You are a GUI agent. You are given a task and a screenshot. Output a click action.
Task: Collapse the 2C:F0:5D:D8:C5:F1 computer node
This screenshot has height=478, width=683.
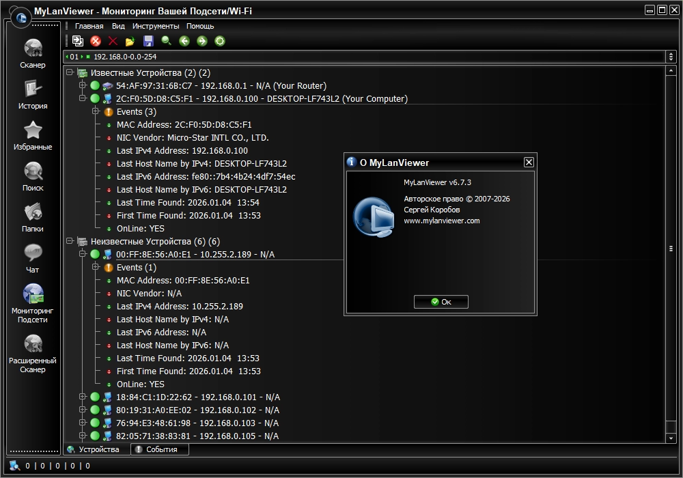click(83, 98)
